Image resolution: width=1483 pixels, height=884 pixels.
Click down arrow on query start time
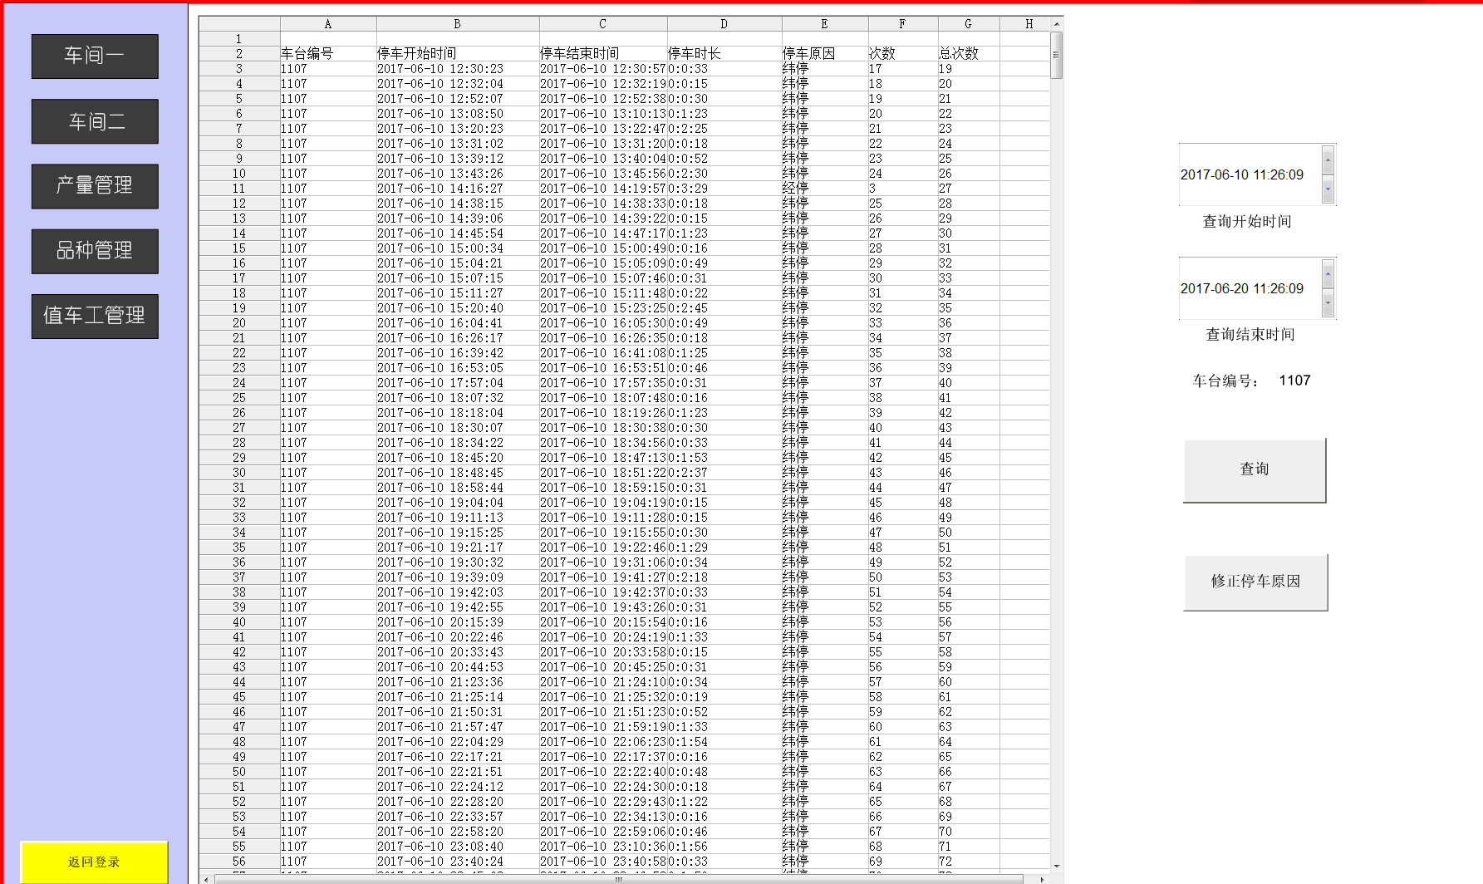coord(1328,189)
